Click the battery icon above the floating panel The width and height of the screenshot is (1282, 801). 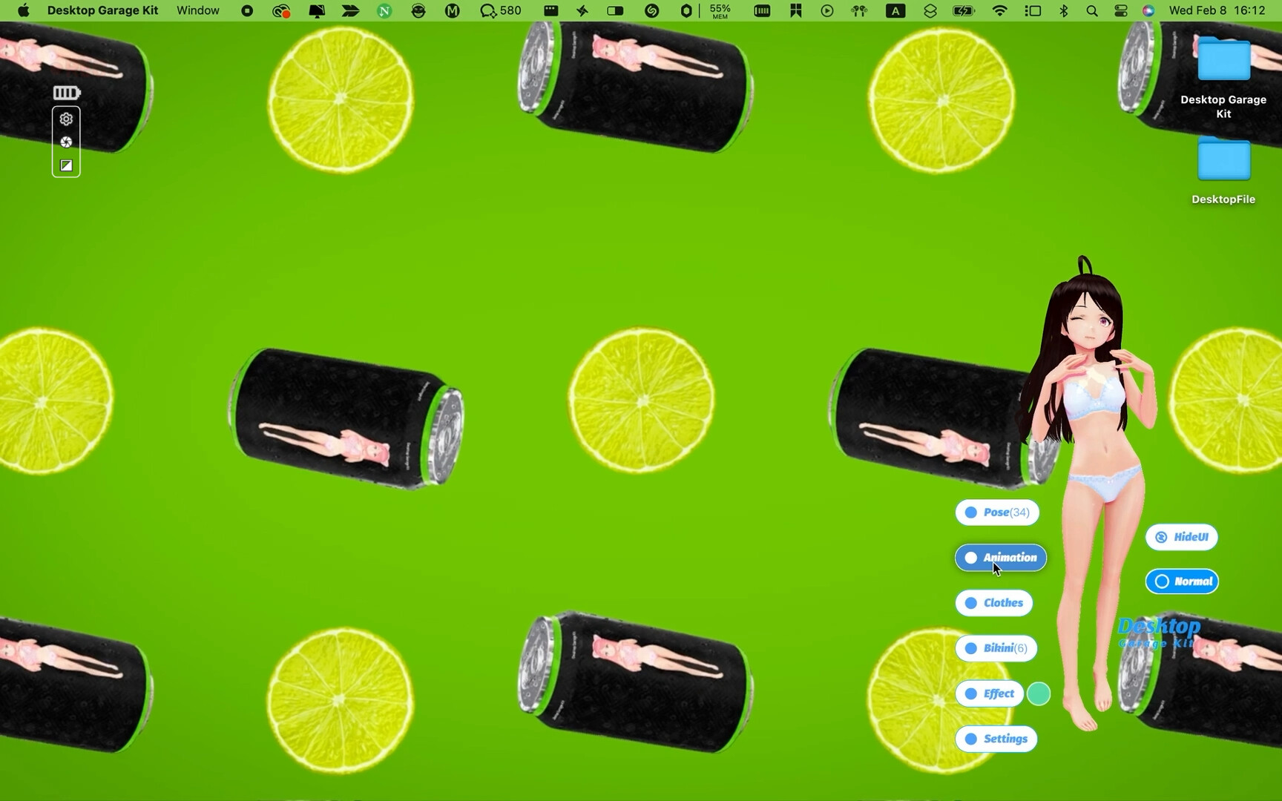point(66,92)
